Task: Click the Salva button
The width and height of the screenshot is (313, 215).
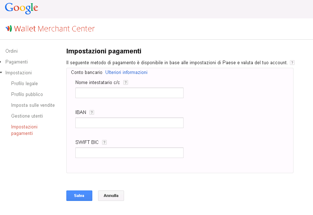Action: (x=79, y=196)
